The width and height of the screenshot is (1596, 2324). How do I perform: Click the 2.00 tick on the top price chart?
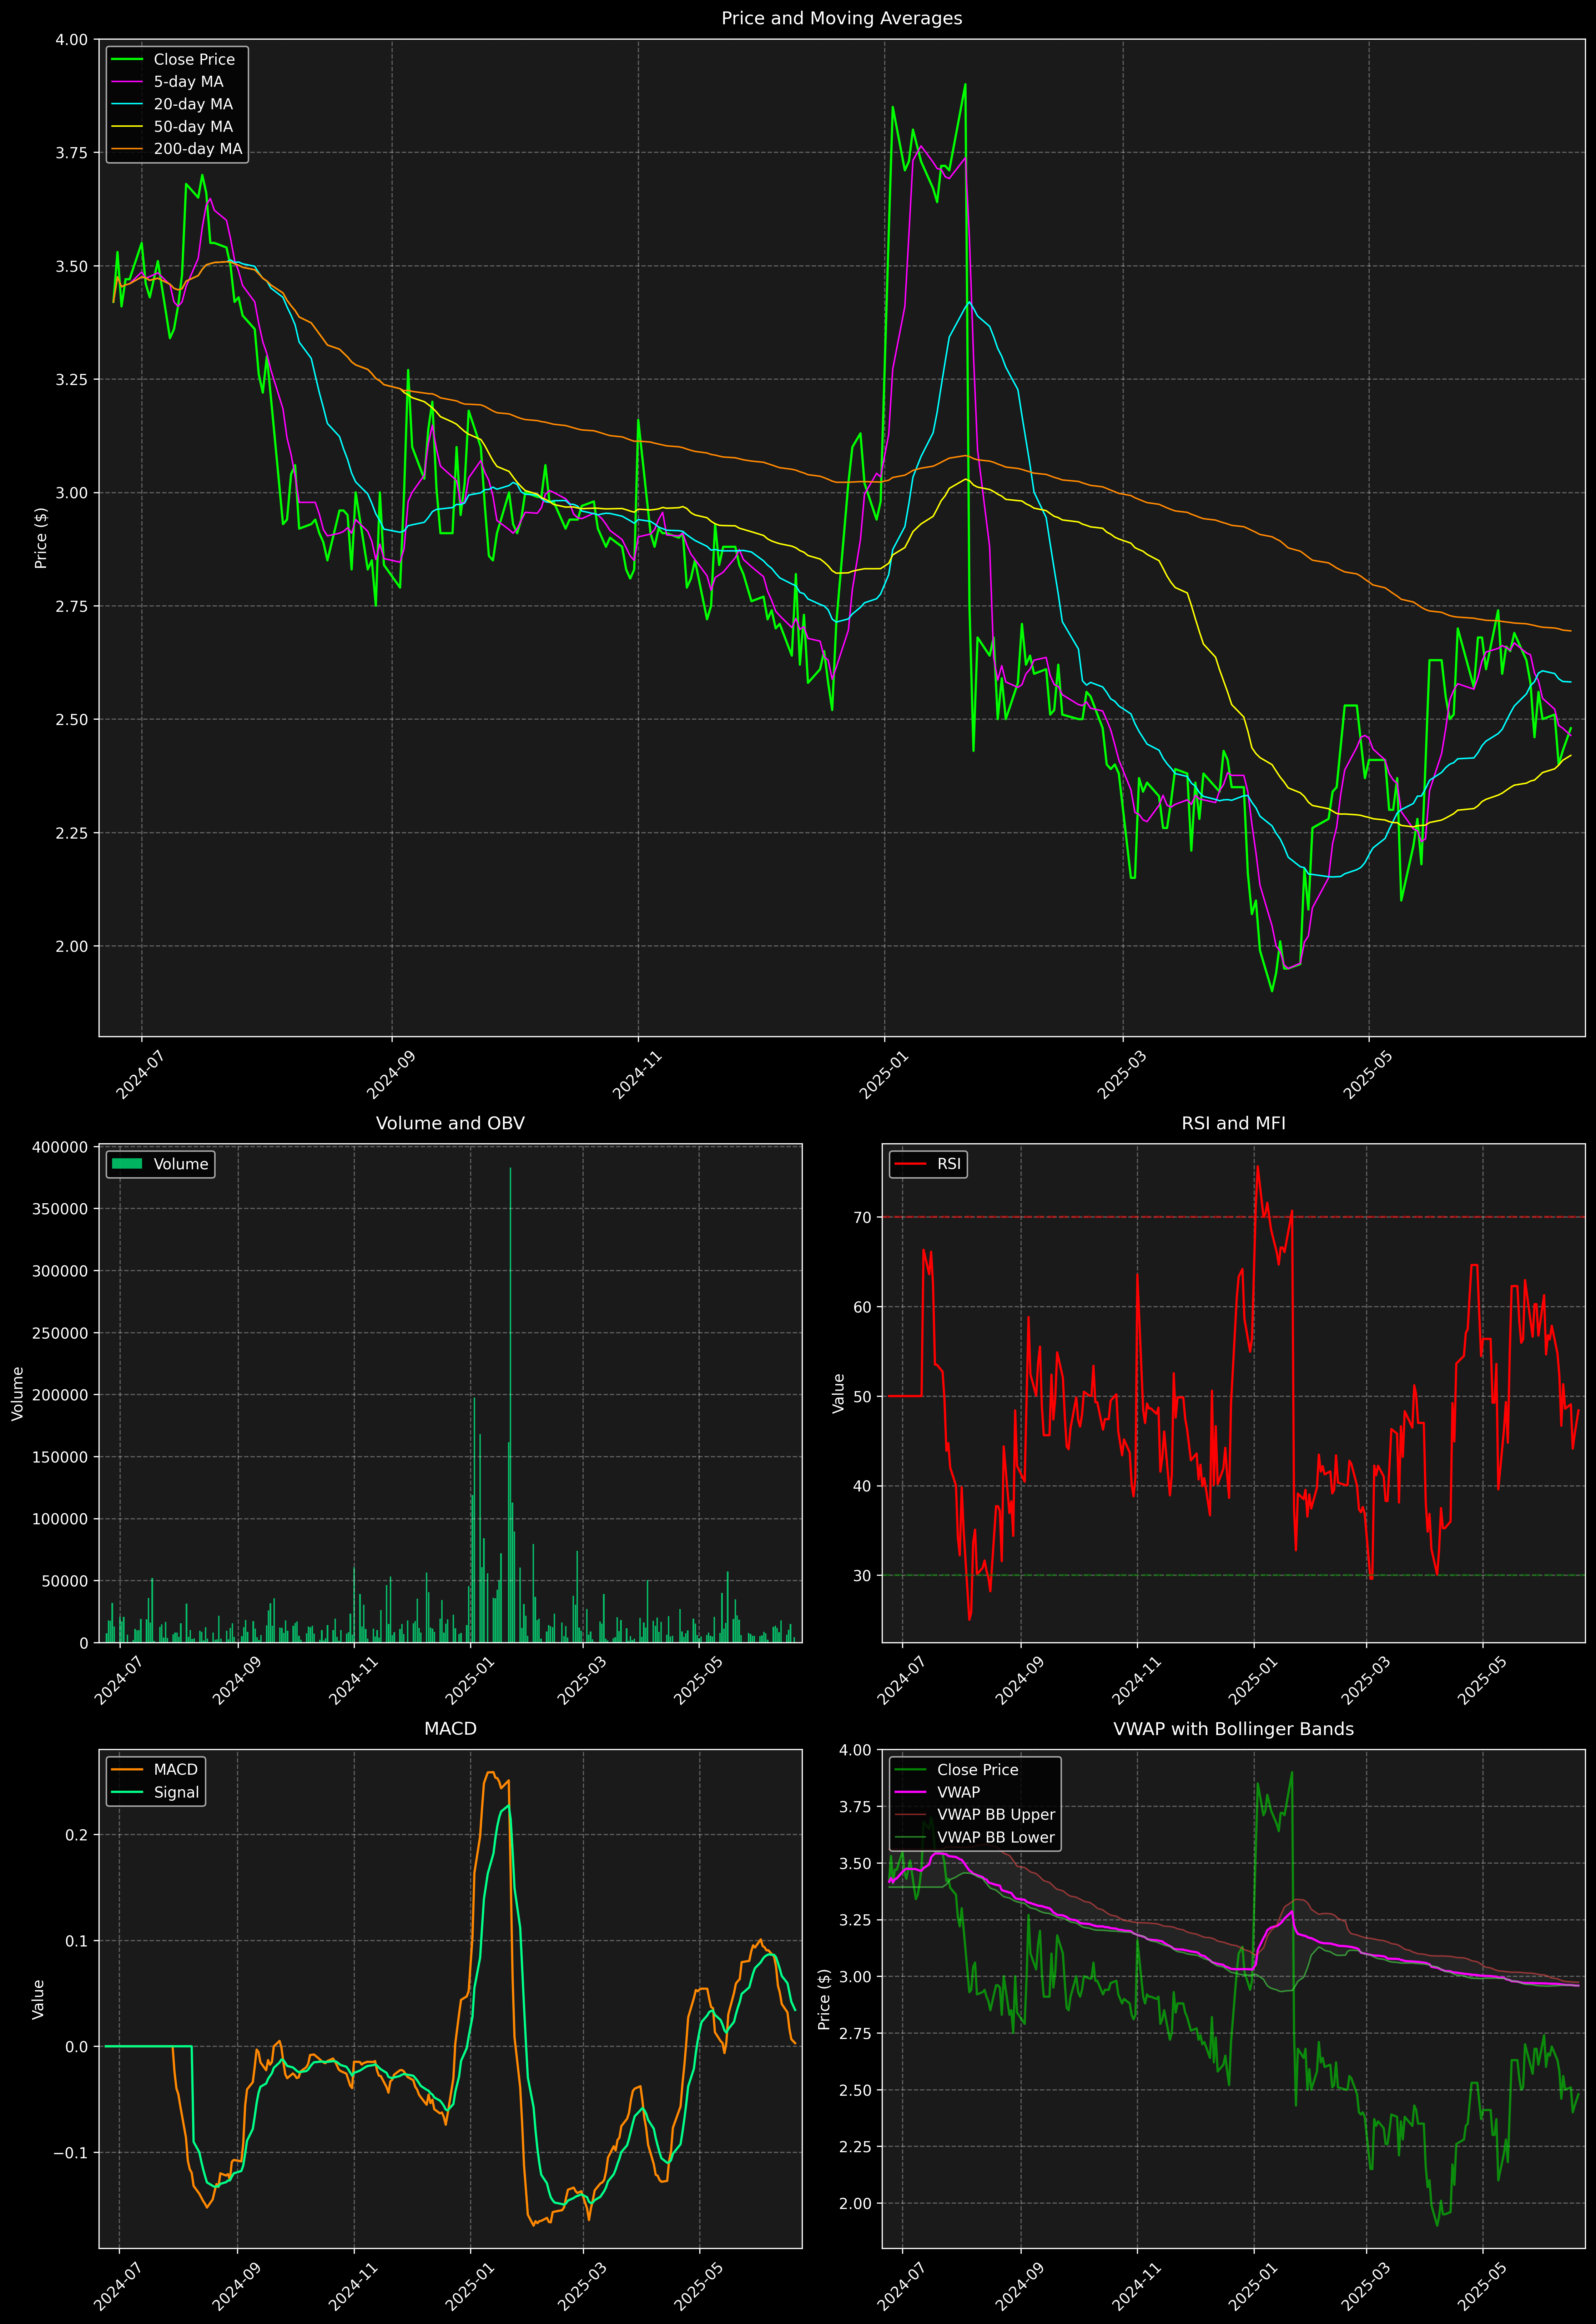coord(72,946)
